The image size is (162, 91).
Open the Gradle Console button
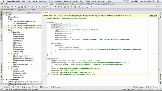coord(152,87)
